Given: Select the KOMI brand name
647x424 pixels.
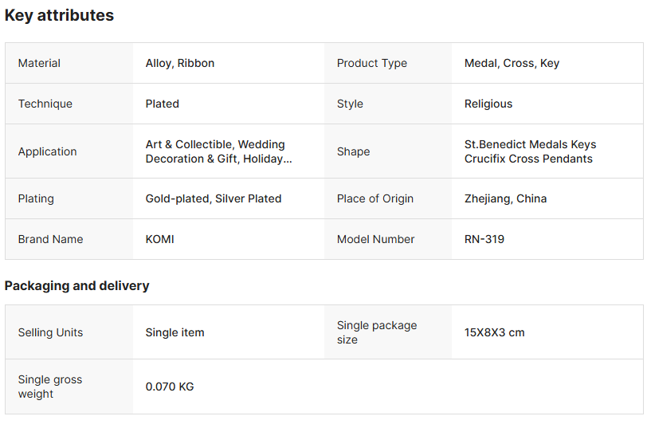Looking at the screenshot, I should [159, 239].
